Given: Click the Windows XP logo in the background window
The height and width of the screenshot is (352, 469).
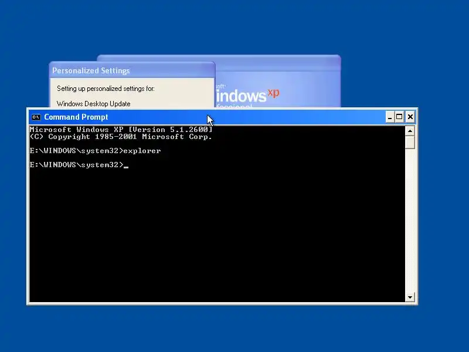Looking at the screenshot, I should click(247, 96).
